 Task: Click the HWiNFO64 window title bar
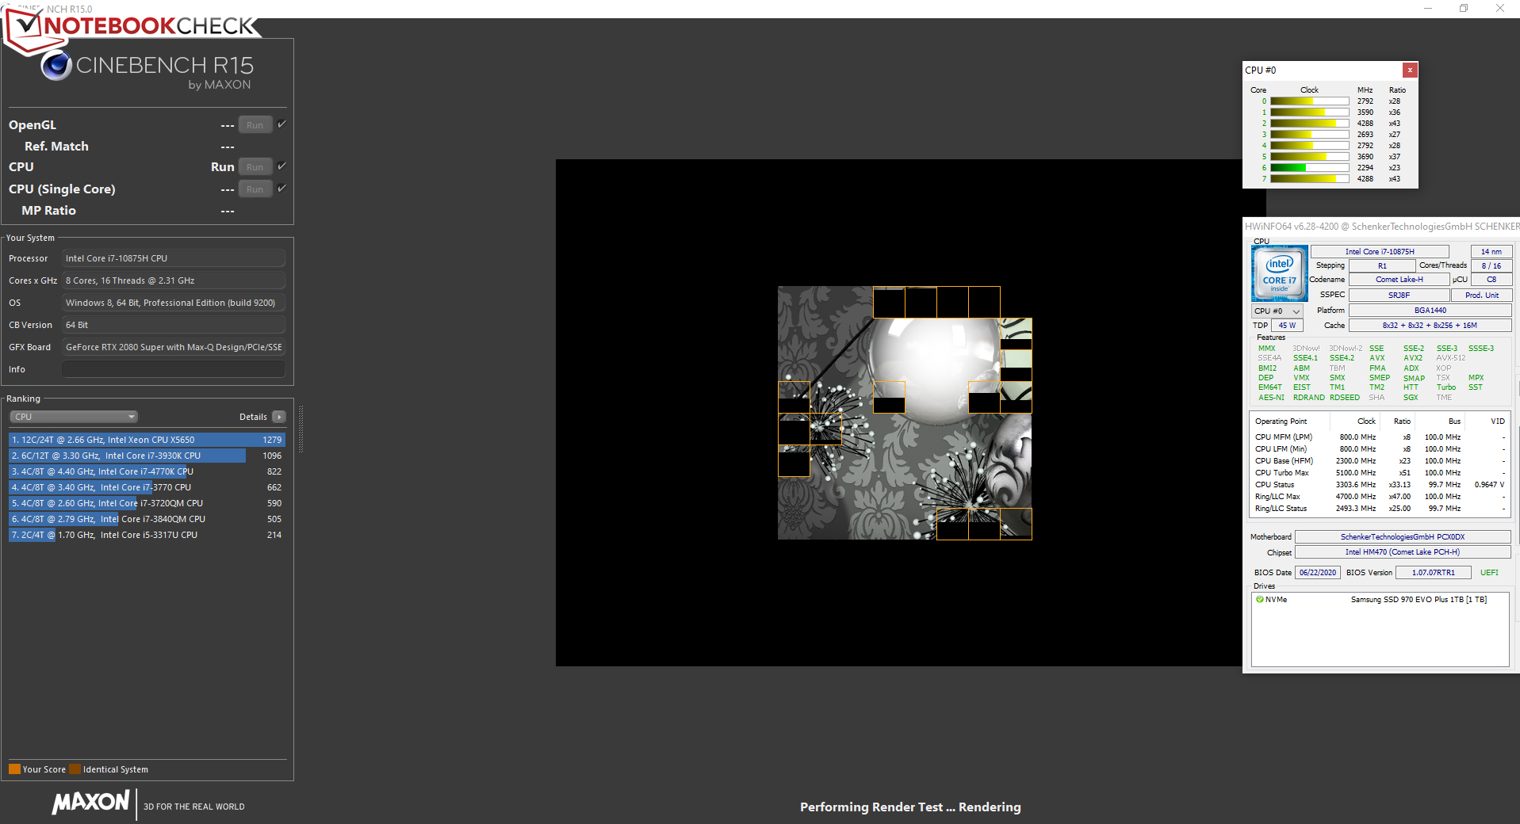[x=1381, y=227]
